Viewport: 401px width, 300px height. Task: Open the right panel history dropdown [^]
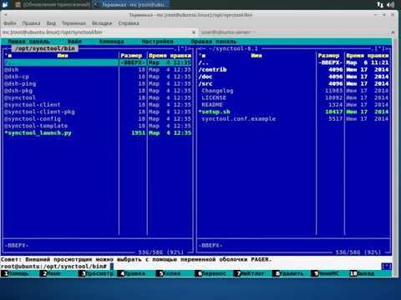click(380, 49)
